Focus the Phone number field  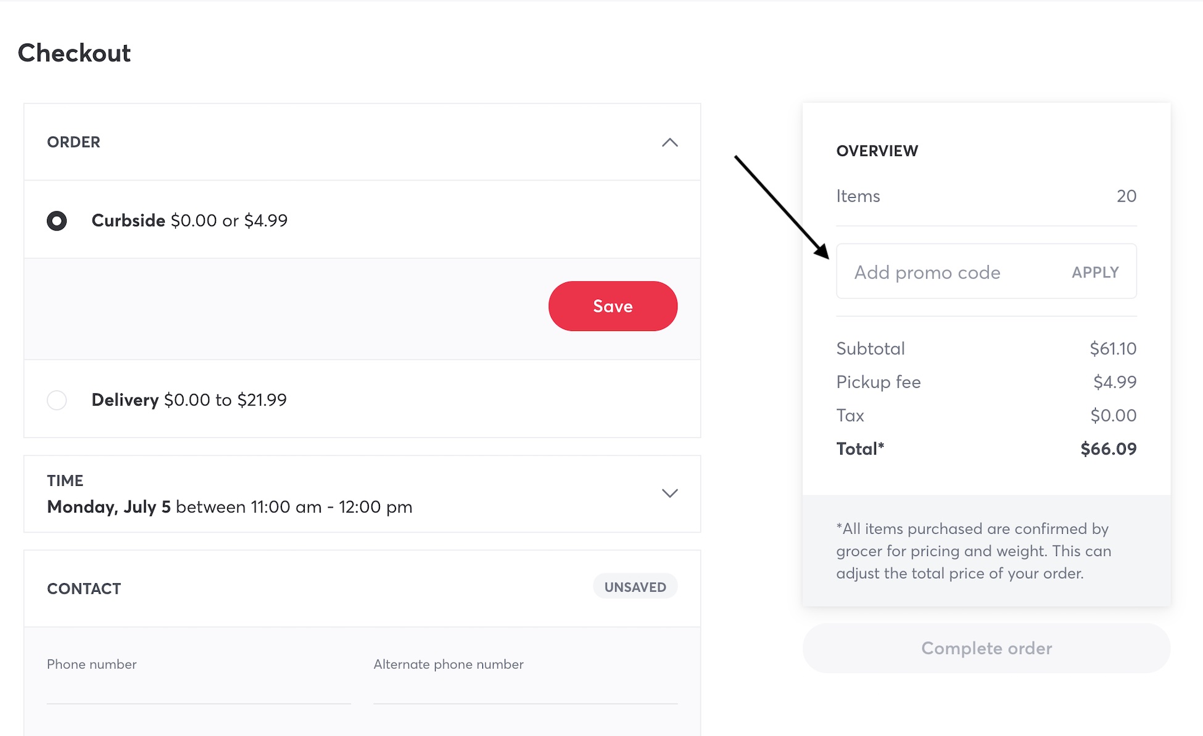point(199,687)
